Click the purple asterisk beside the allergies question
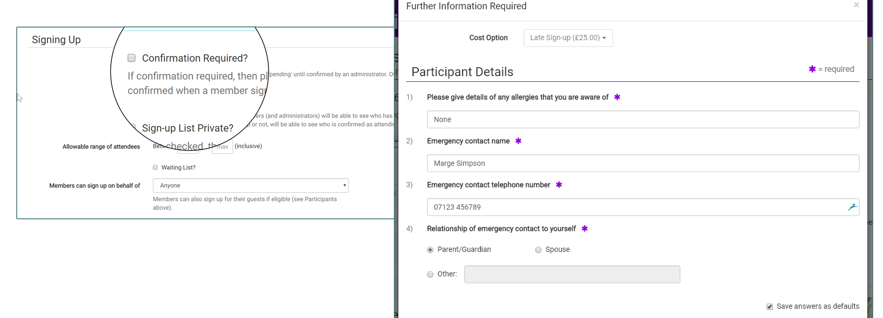883x318 pixels. coord(617,97)
